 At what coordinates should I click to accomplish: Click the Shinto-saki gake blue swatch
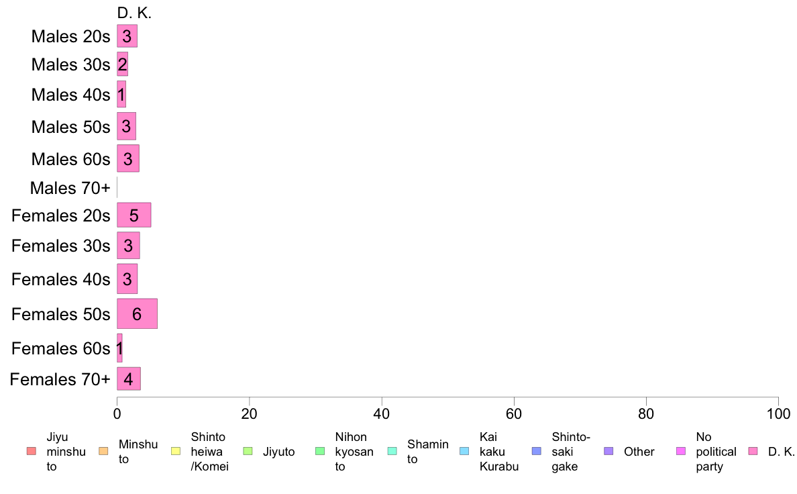[537, 451]
